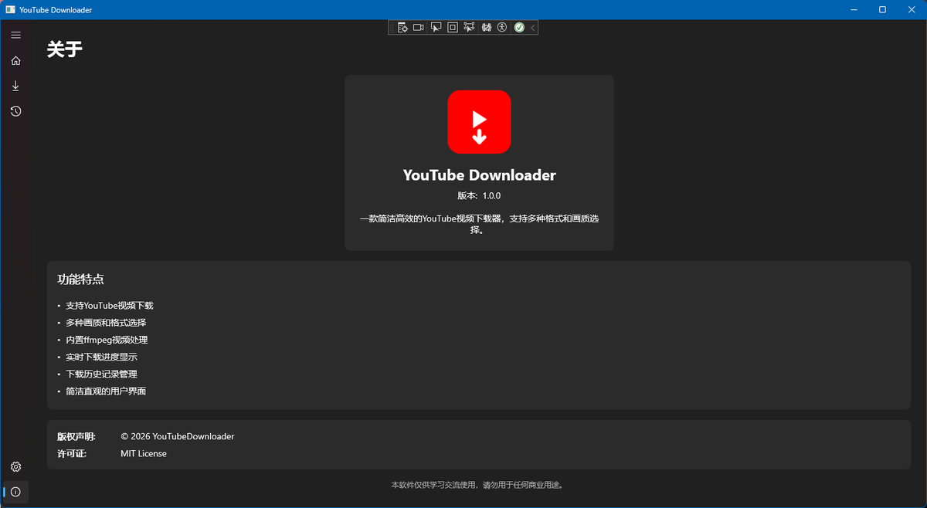The image size is (927, 508).
Task: Click the disclaimer "本软件仅供学习交流使用" footer
Action: point(478,485)
